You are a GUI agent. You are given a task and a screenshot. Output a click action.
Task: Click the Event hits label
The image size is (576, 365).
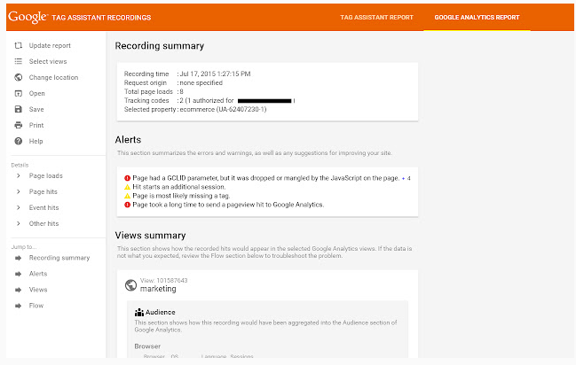tap(44, 207)
